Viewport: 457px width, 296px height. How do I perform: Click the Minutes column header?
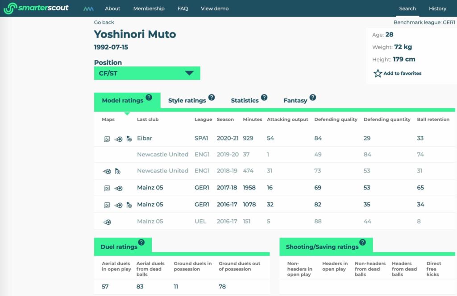coord(253,119)
